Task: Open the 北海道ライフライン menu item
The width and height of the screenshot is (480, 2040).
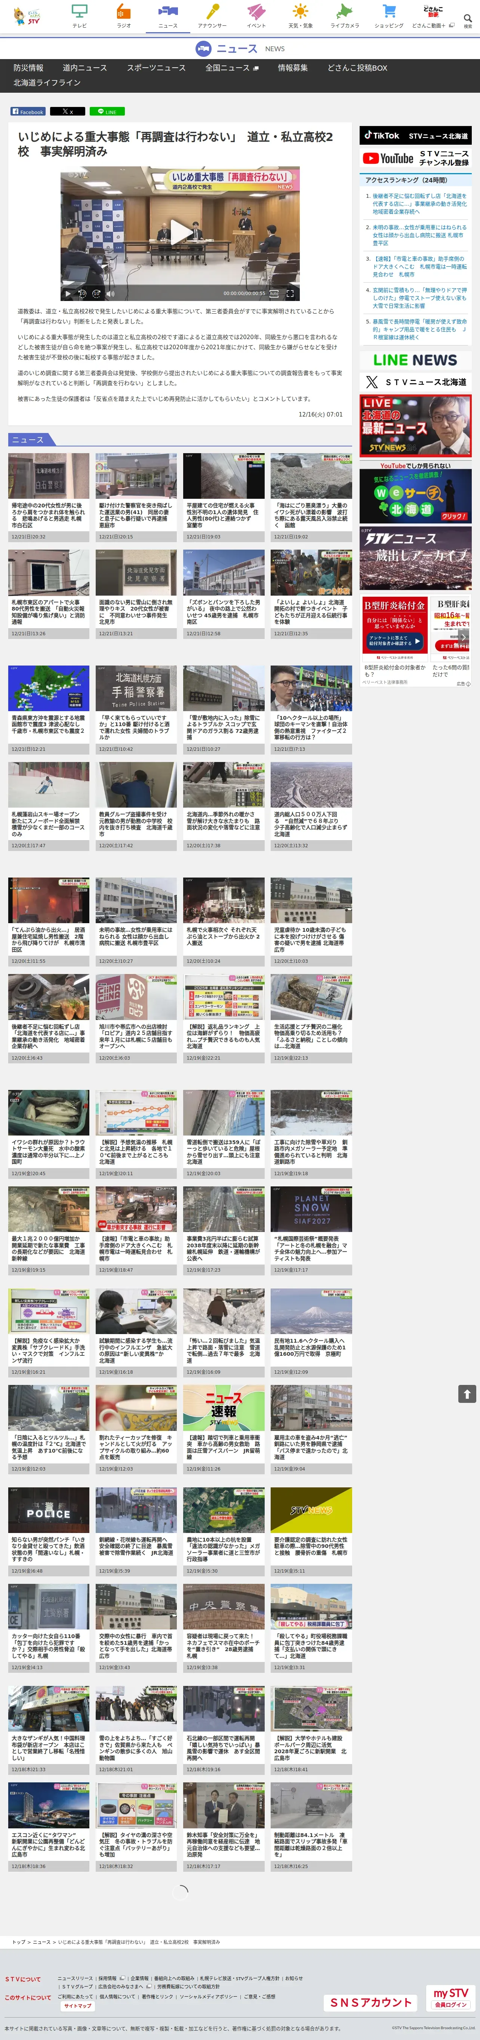Action: [47, 82]
